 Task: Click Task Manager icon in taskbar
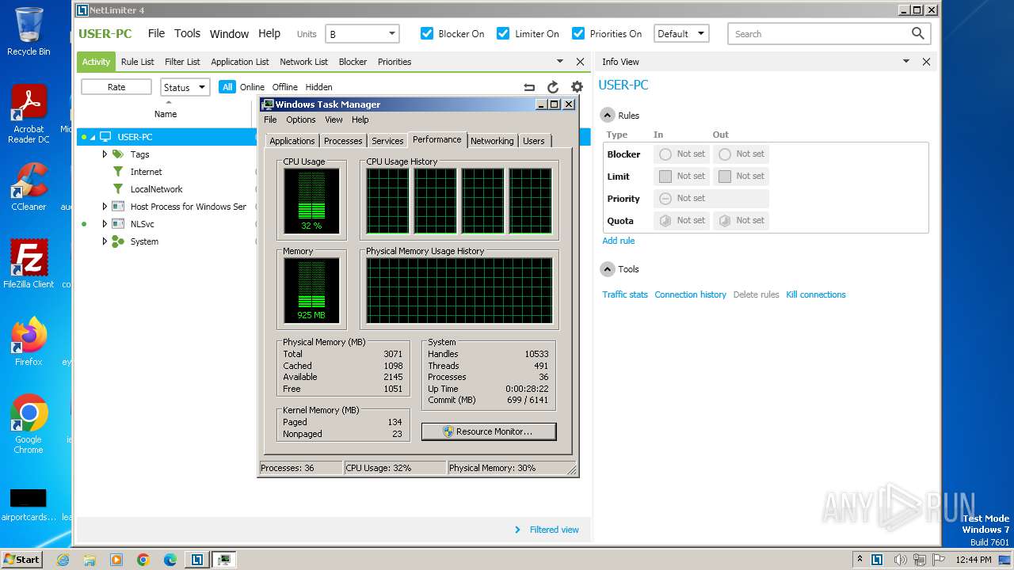[224, 560]
